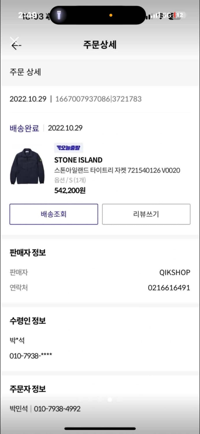200x434 pixels.
Task: Tap the order number 1667007937086
Action: pos(83,99)
